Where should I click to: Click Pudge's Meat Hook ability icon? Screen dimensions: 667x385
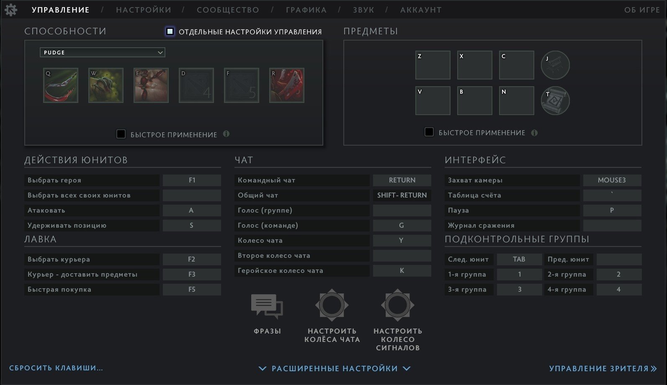click(x=61, y=85)
